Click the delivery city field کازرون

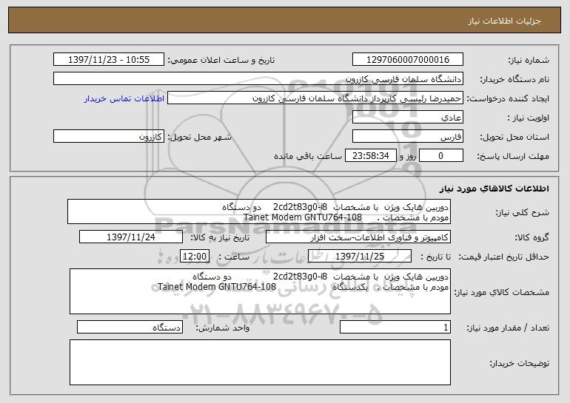point(109,136)
